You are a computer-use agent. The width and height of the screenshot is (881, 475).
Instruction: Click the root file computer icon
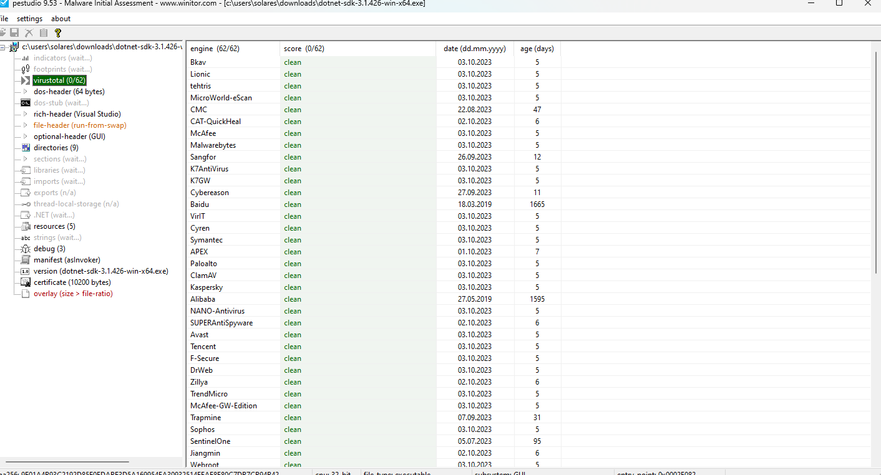tap(13, 47)
